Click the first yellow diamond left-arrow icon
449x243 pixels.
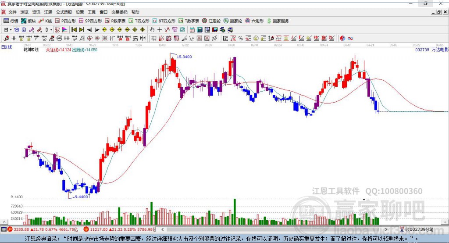coord(104,30)
